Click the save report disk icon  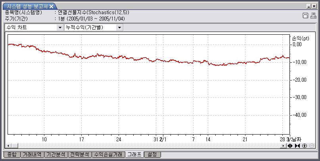[305, 15]
